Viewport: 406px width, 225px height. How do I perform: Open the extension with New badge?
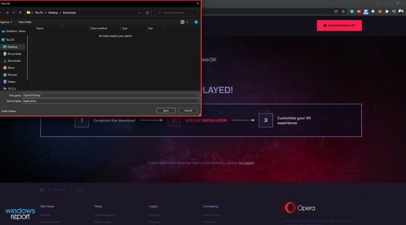tap(366, 12)
